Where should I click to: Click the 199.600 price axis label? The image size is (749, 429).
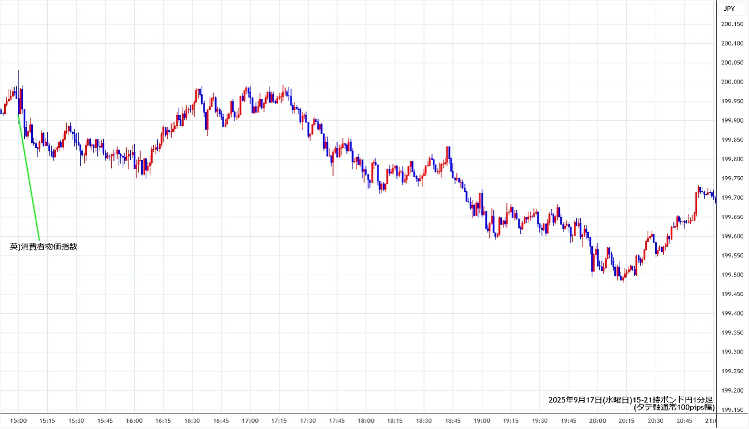pyautogui.click(x=732, y=236)
